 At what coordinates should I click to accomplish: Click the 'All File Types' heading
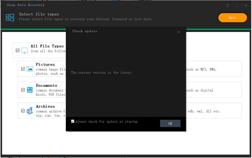click(47, 46)
